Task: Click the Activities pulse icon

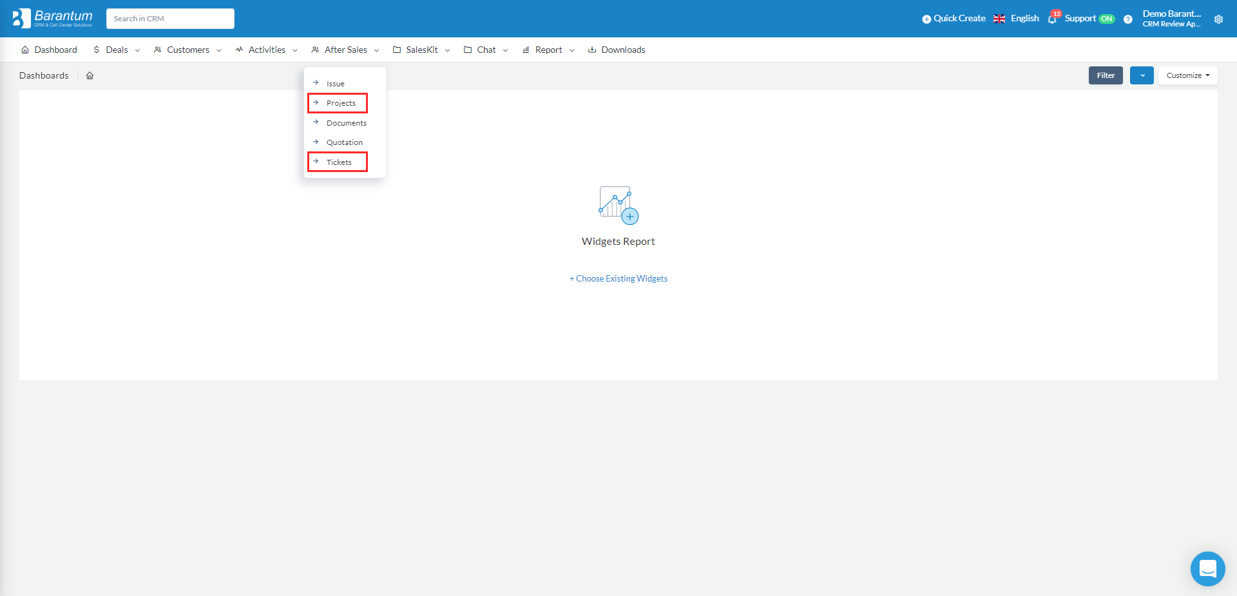Action: pos(239,50)
